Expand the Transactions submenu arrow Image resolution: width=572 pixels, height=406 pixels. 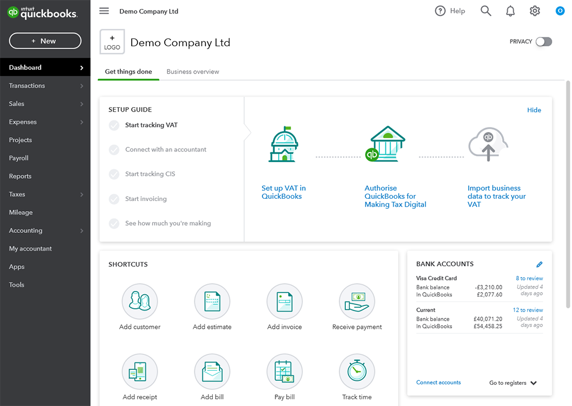[82, 85]
